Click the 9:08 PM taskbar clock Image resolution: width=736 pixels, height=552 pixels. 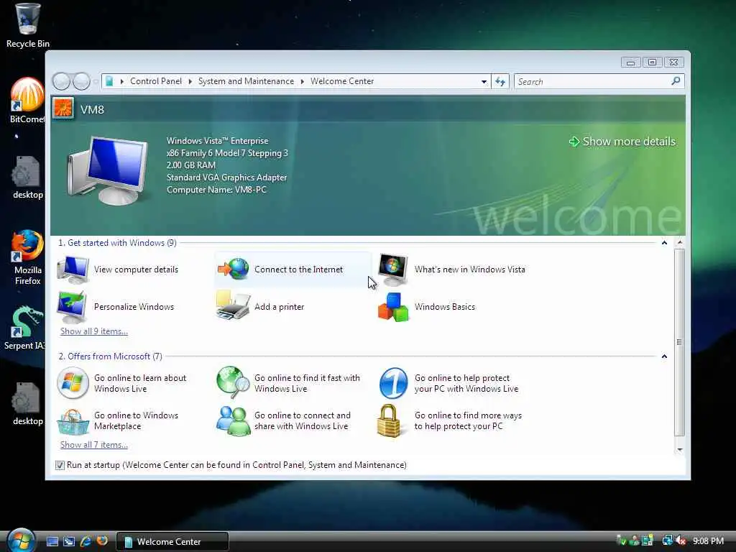tap(708, 540)
